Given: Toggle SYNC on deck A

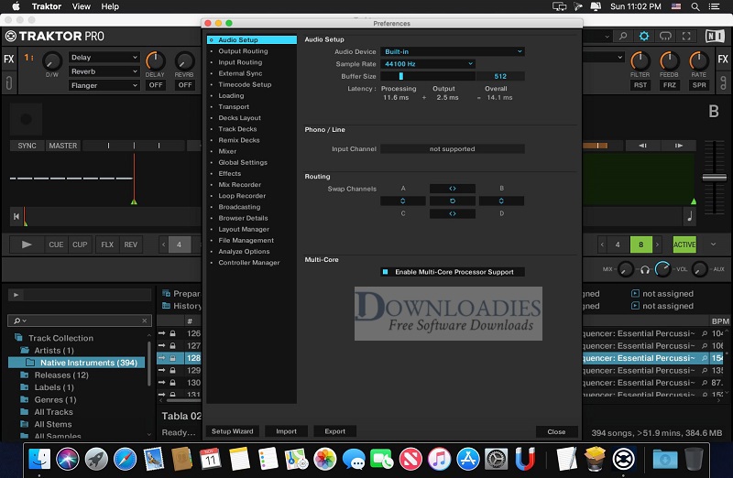Looking at the screenshot, I should [x=27, y=146].
